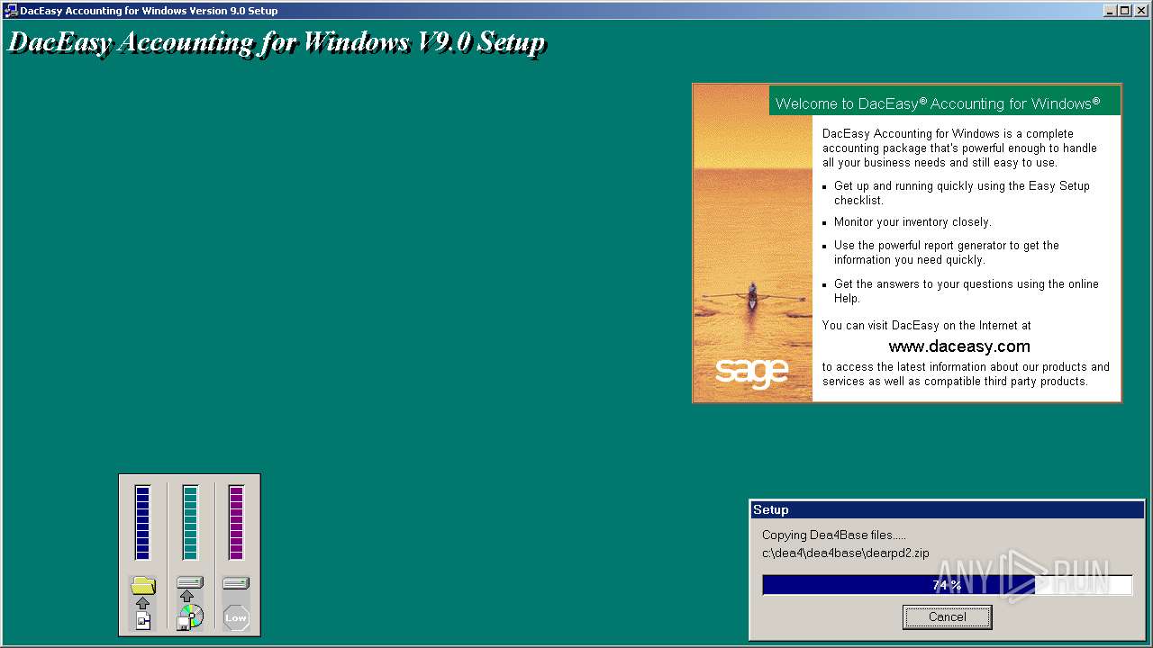Screen dimensions: 1153x648
Task: Click the setup window system menu icon
Action: 11,11
